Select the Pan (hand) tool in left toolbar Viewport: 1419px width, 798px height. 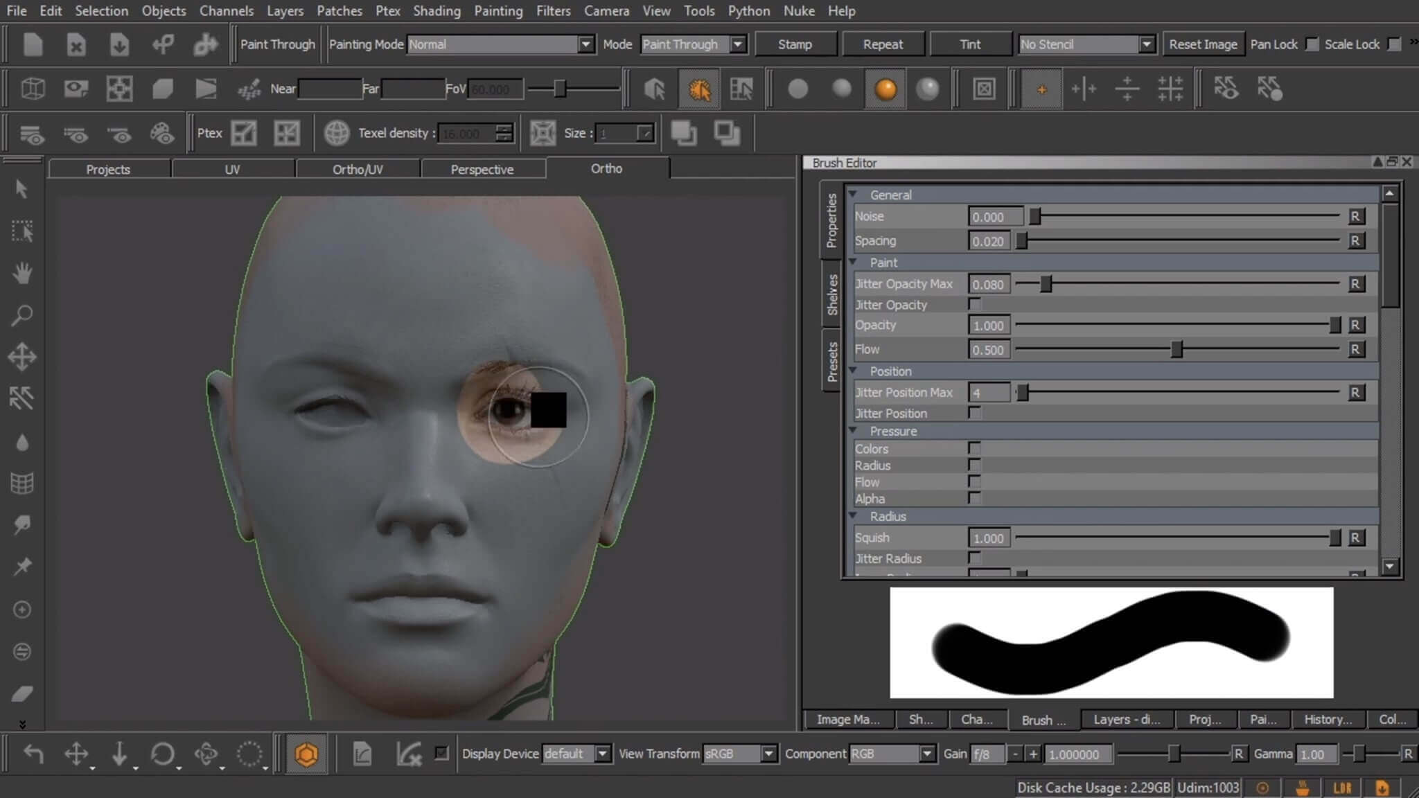pos(22,273)
